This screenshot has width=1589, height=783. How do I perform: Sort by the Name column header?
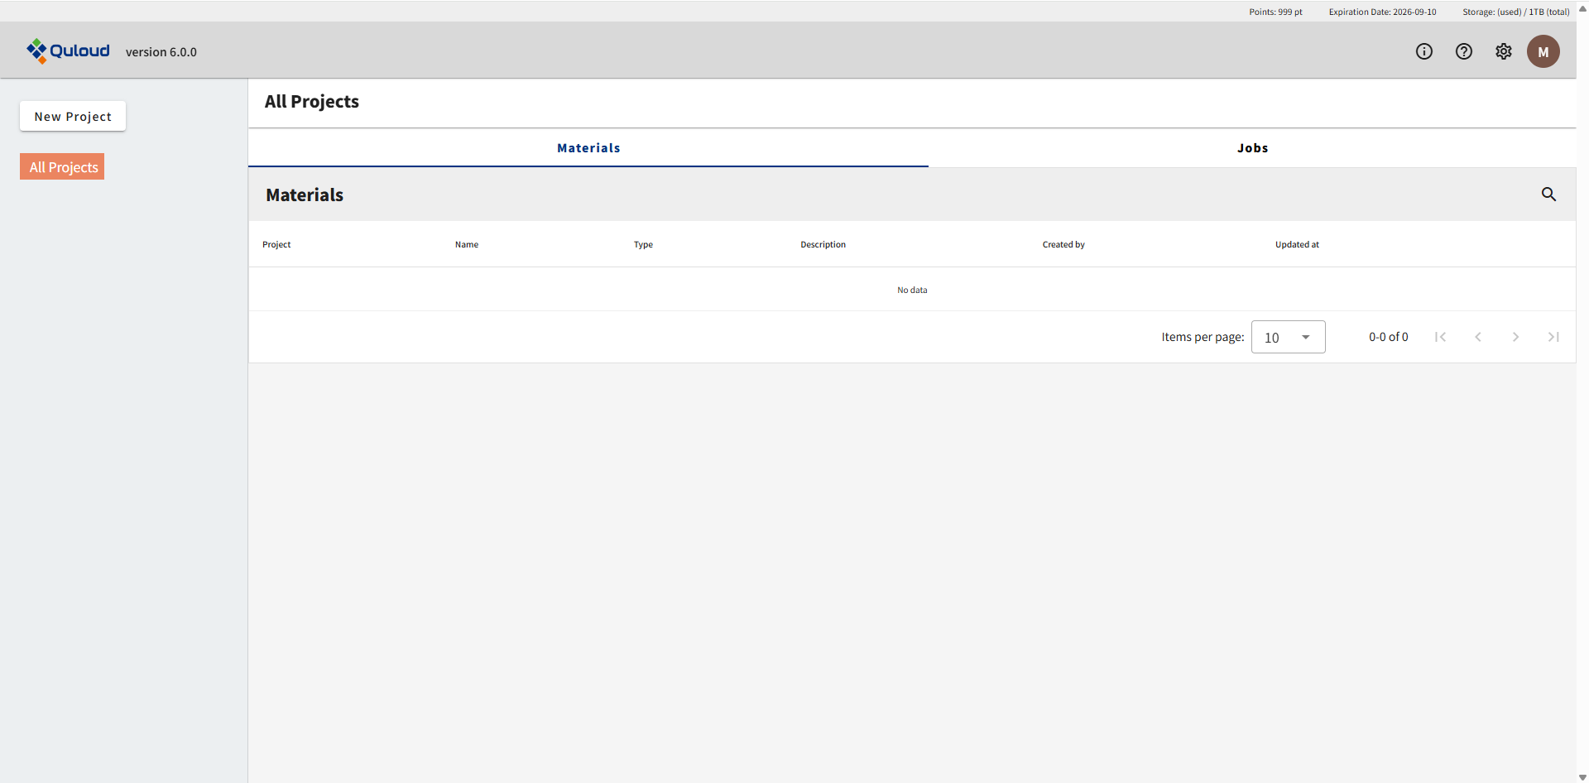click(x=467, y=244)
